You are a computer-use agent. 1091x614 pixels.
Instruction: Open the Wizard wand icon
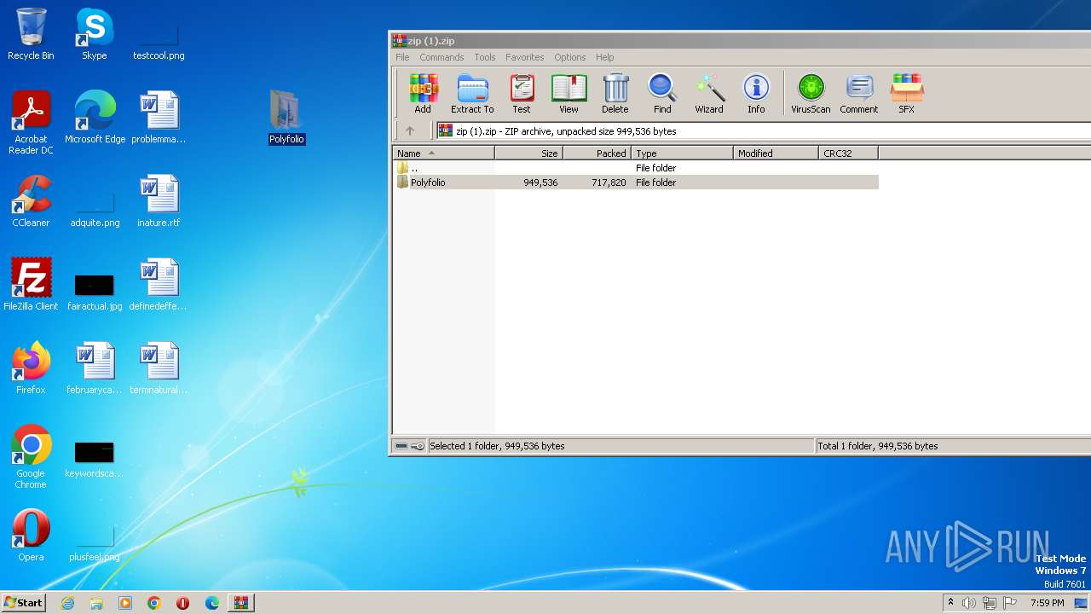coord(709,93)
